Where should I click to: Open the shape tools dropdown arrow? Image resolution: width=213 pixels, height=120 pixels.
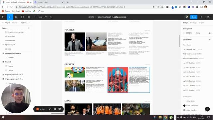click(25, 17)
